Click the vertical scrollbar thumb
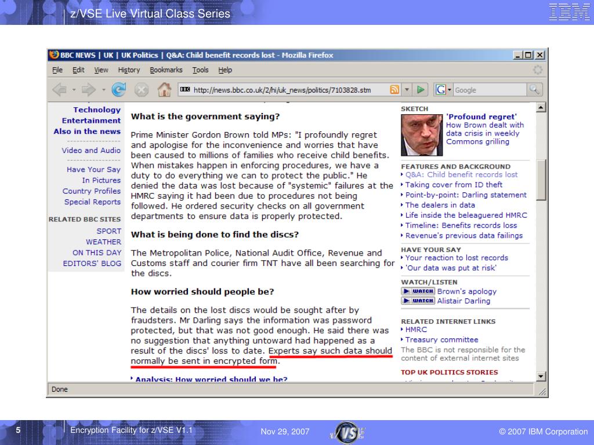 pos(541,180)
